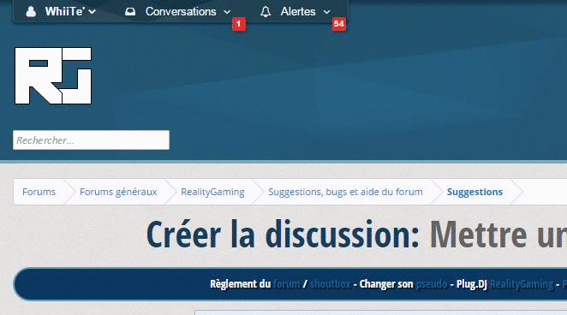Click the bell icon for alerts
Viewport: 567px width, 315px height.
tap(266, 12)
